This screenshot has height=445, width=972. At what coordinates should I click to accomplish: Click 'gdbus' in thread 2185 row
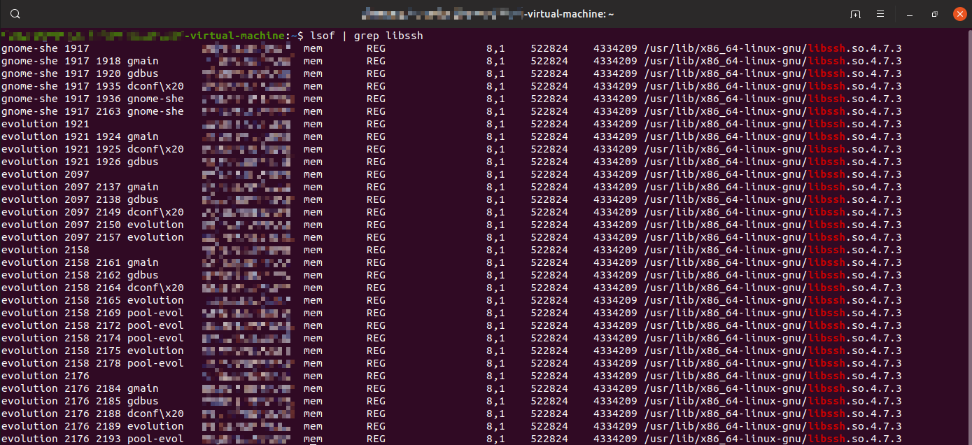point(143,401)
